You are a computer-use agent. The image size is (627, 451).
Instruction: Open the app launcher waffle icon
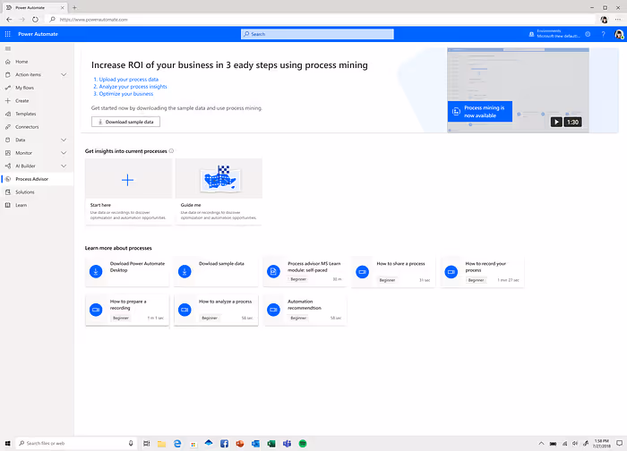(7, 34)
